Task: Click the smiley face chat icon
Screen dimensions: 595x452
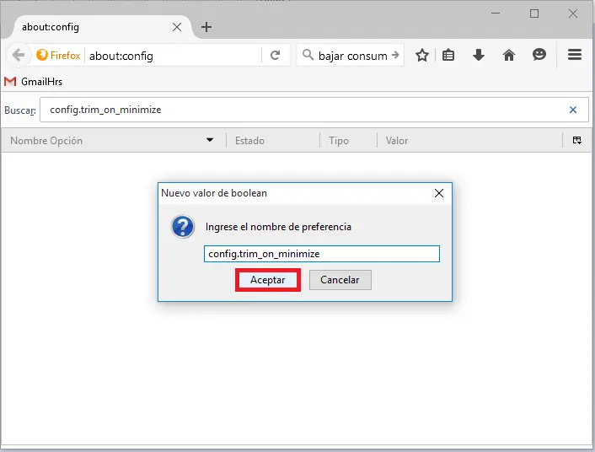Action: pyautogui.click(x=539, y=55)
